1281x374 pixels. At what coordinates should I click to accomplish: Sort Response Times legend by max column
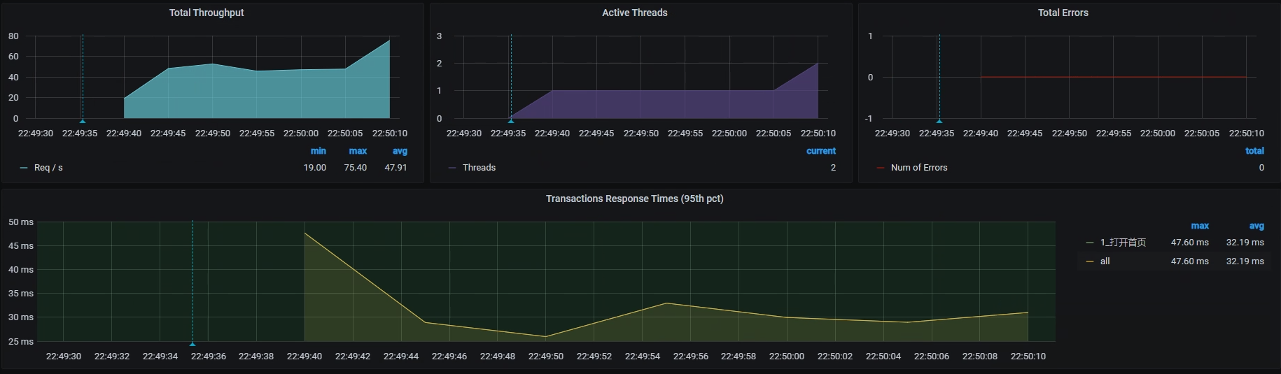pyautogui.click(x=1199, y=226)
